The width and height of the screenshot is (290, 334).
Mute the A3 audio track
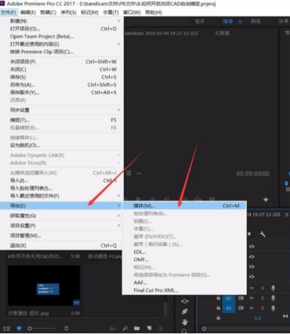click(252, 308)
